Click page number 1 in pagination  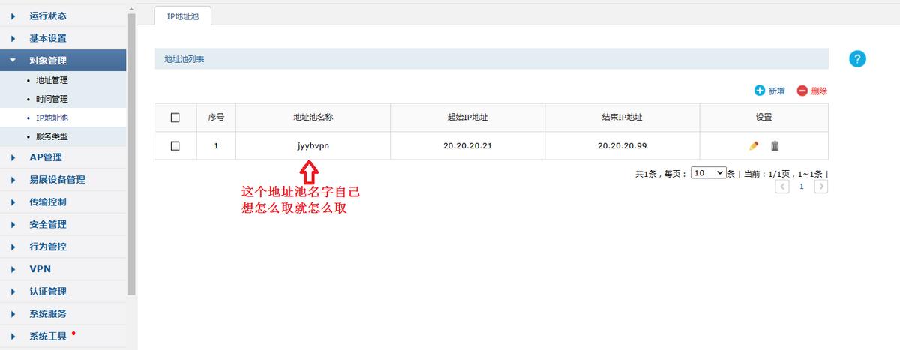[x=802, y=186]
